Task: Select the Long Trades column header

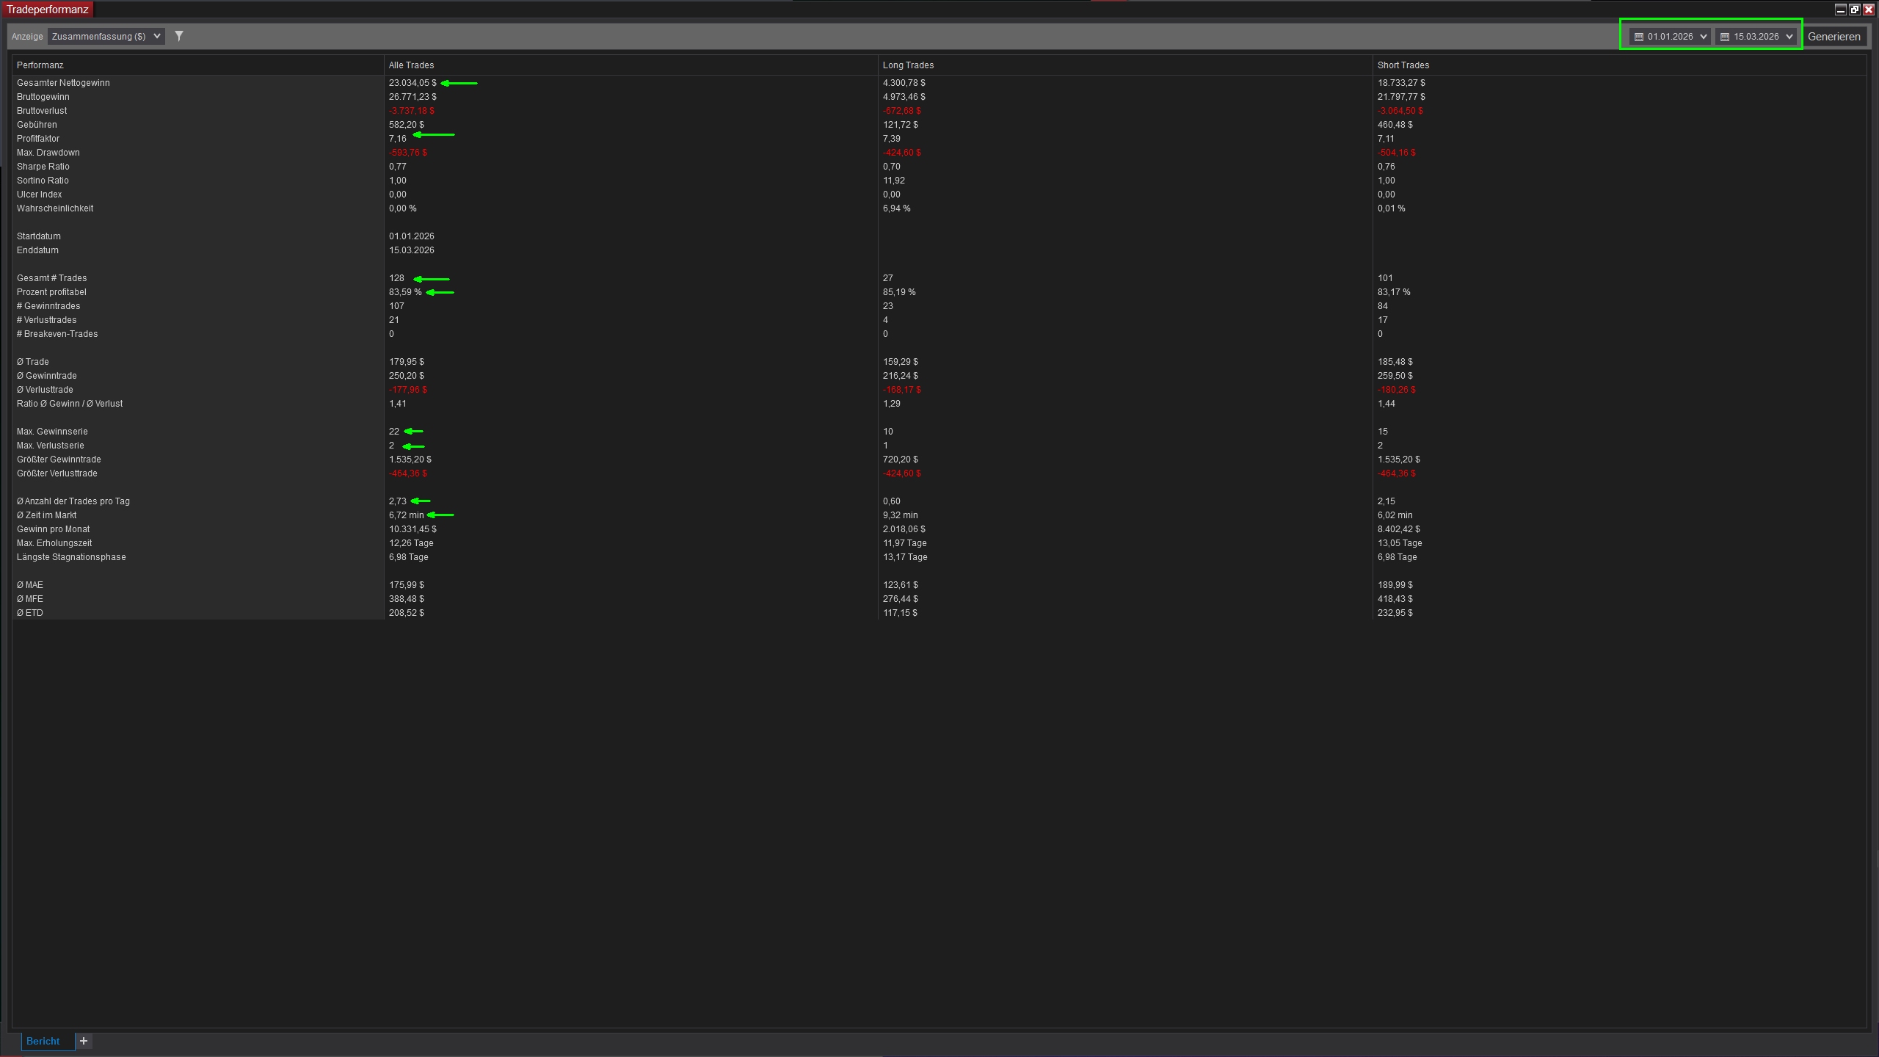Action: (x=907, y=65)
